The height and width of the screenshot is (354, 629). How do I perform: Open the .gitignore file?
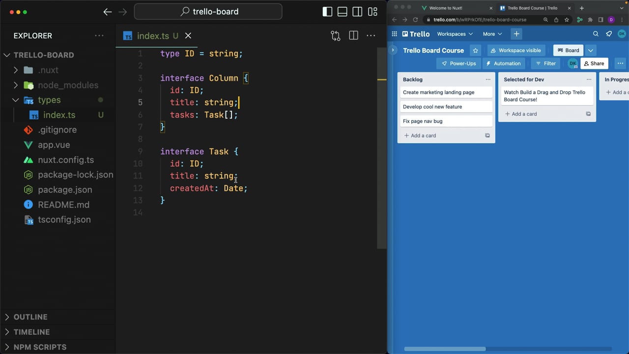57,130
